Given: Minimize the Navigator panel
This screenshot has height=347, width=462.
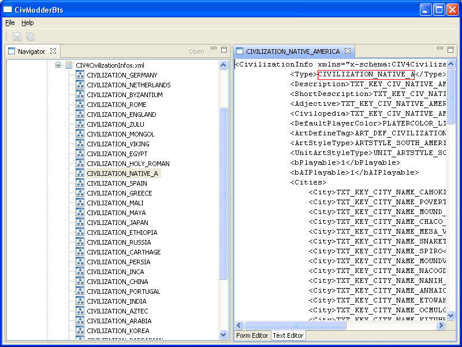Looking at the screenshot, I should tap(214, 49).
